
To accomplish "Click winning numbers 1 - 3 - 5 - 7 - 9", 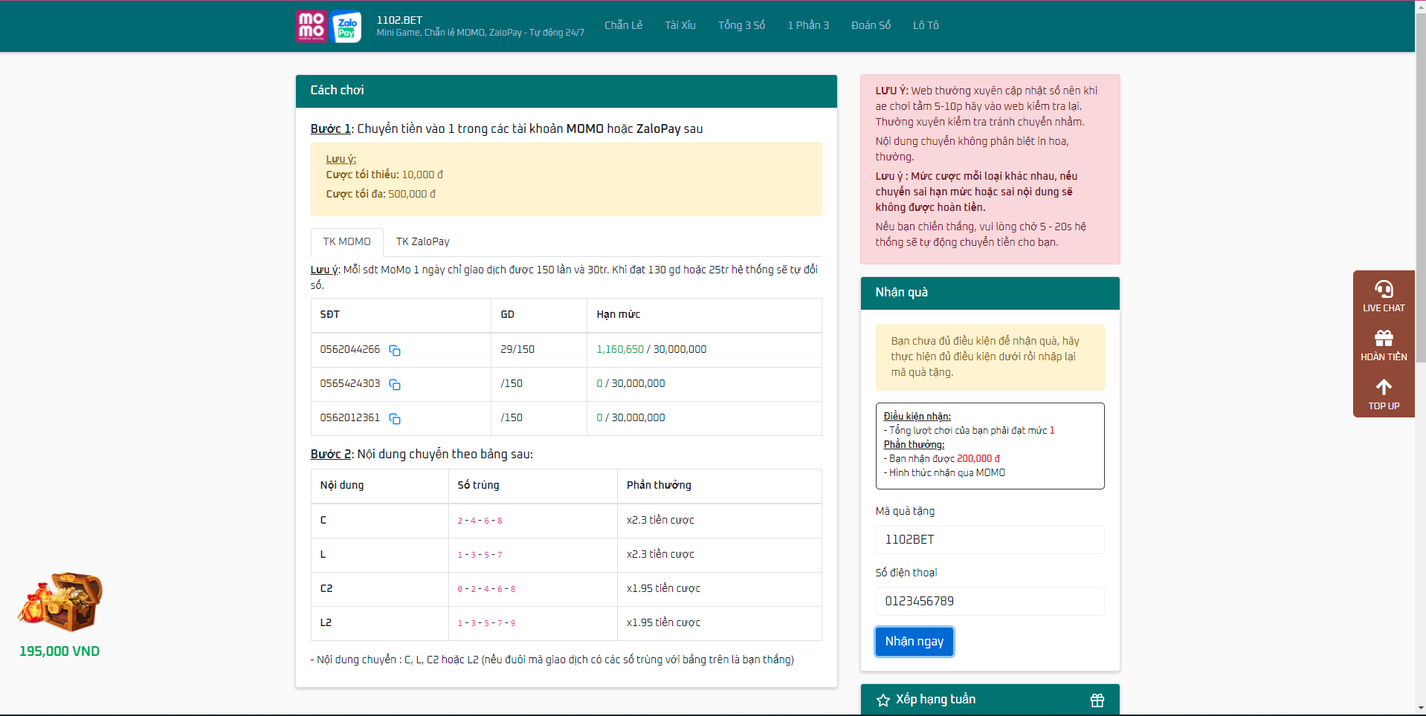I will coord(486,624).
